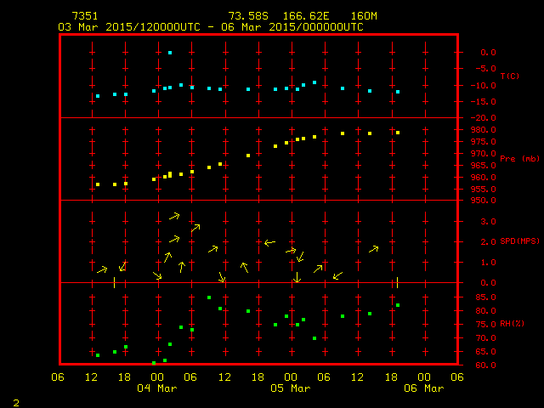The height and width of the screenshot is (408, 544).
Task: Select the latitude 73.58S text
Action: [x=246, y=16]
